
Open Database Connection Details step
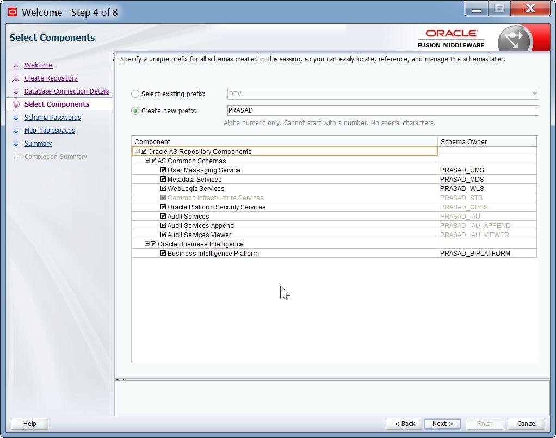pos(67,91)
